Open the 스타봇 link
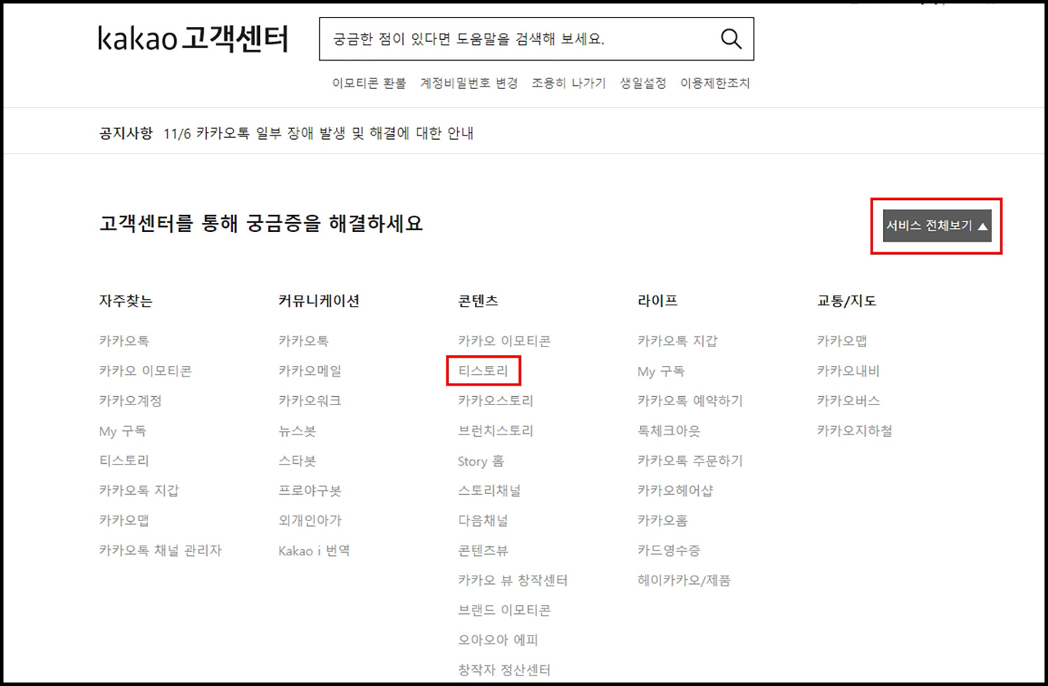 click(297, 461)
